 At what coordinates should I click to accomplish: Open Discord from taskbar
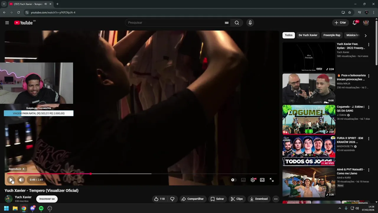point(32,208)
